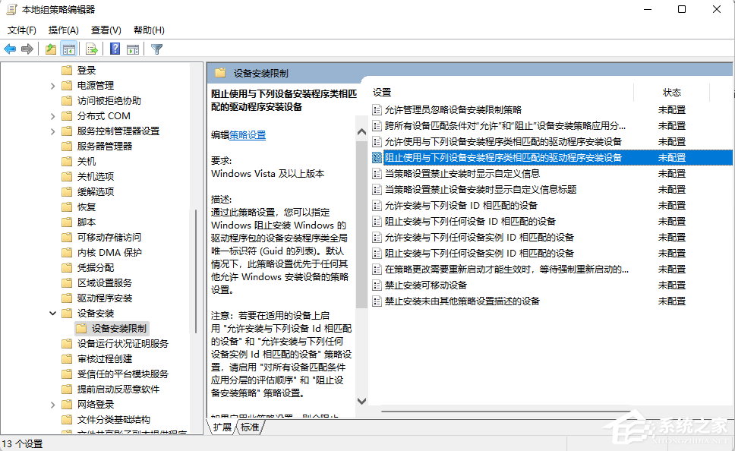Image resolution: width=735 pixels, height=451 pixels.
Task: Click description pane scroll up arrow
Action: (x=361, y=132)
